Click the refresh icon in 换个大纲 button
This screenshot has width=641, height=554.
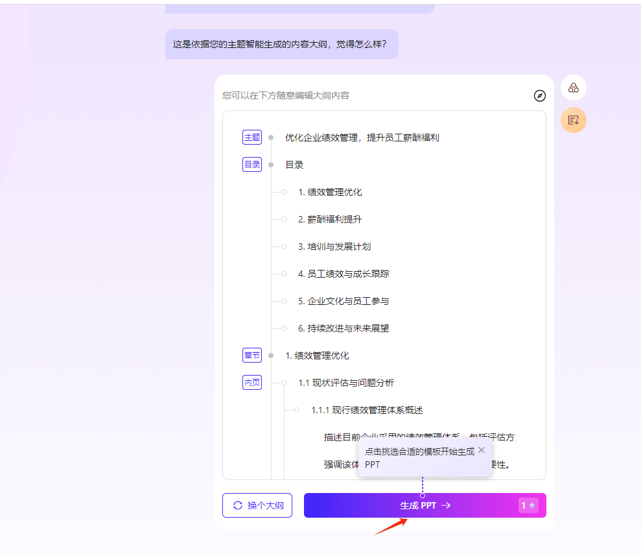click(x=238, y=505)
